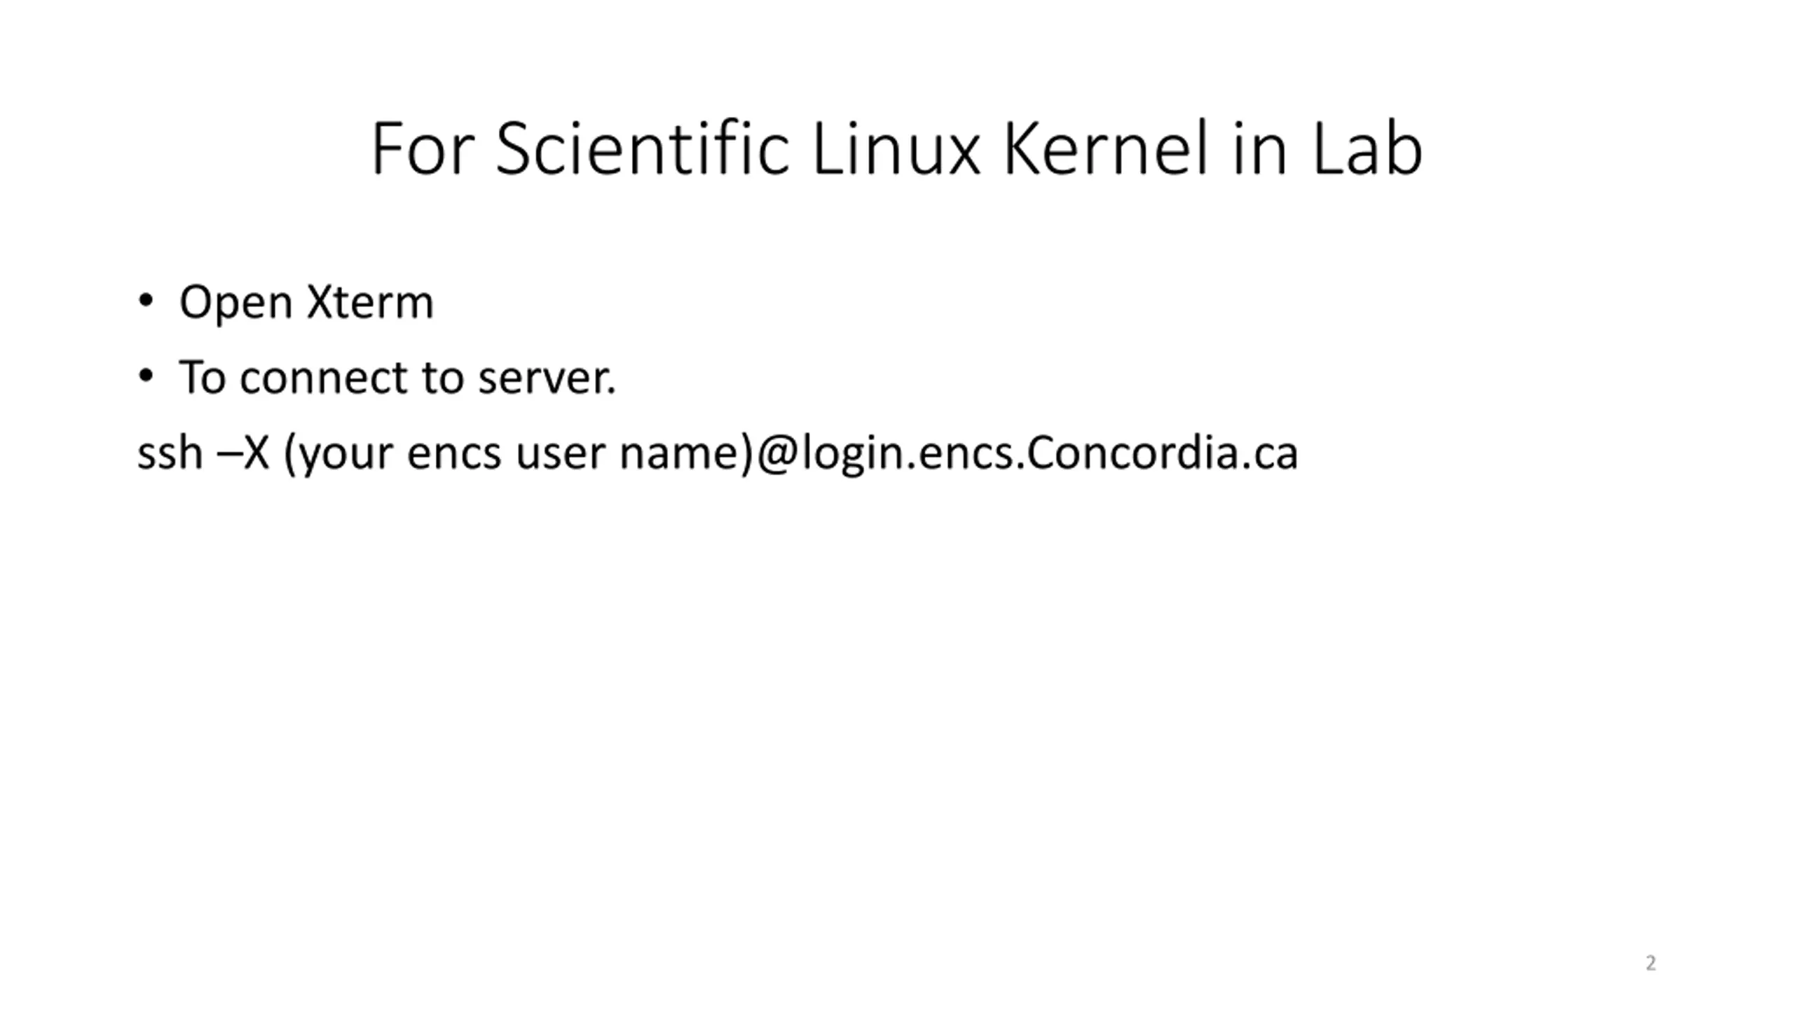Viewport: 1794px width, 1009px height.
Task: Click the '@' symbol in the ssh command
Action: 777,454
